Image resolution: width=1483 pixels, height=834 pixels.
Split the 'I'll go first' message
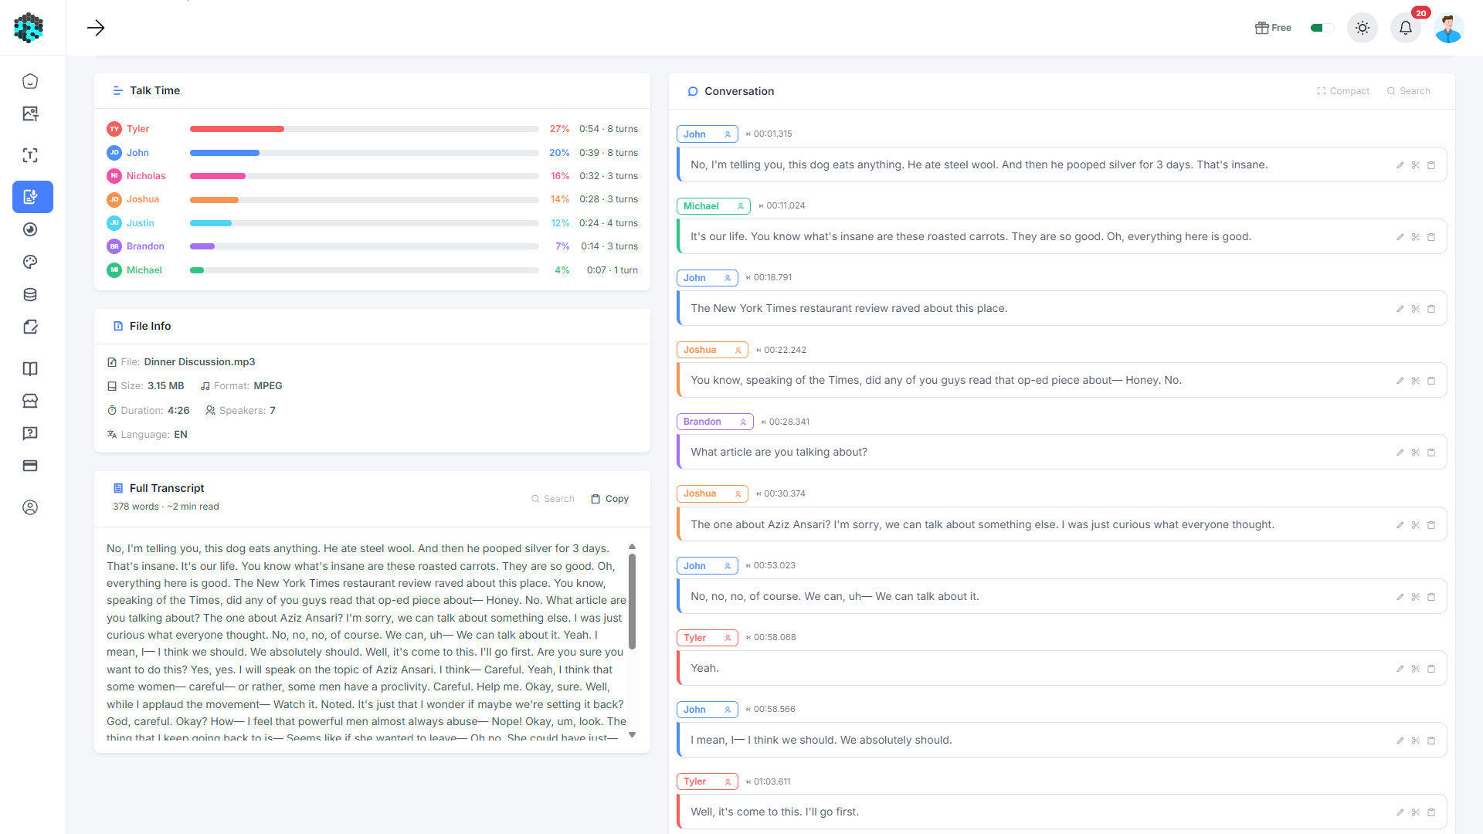coord(1415,812)
